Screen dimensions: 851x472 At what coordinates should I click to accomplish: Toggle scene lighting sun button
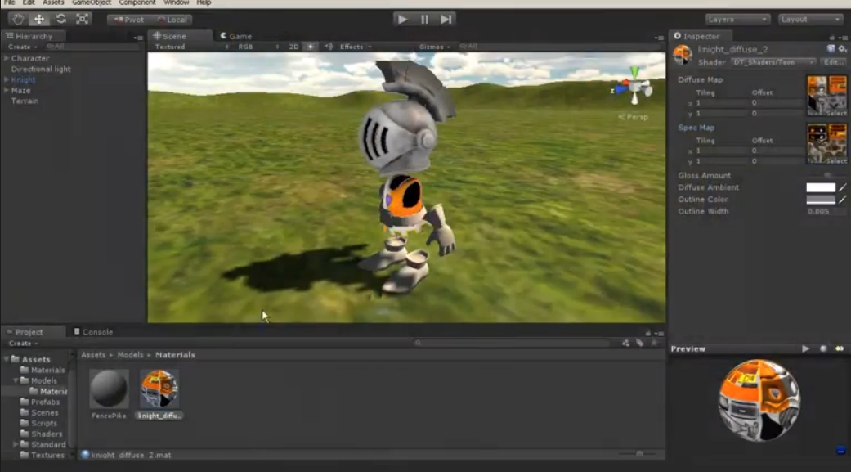[311, 47]
